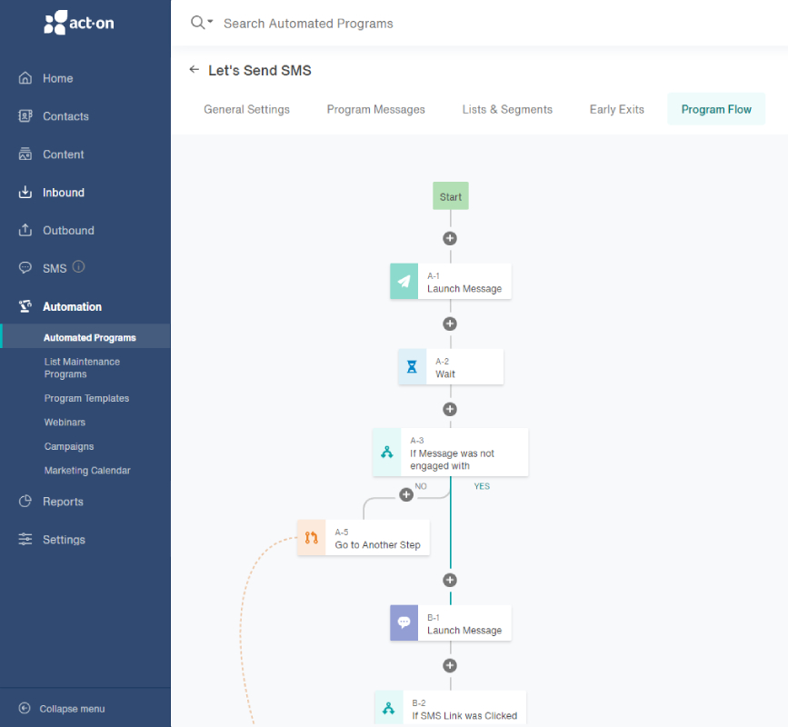This screenshot has width=788, height=727.
Task: Open the search dropdown arrow
Action: (210, 22)
